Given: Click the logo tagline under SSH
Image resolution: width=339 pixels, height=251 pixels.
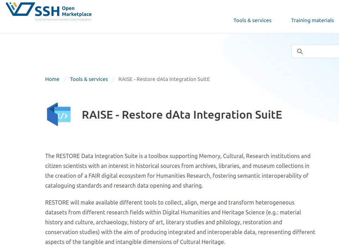Looking at the screenshot, I should 63,20.
